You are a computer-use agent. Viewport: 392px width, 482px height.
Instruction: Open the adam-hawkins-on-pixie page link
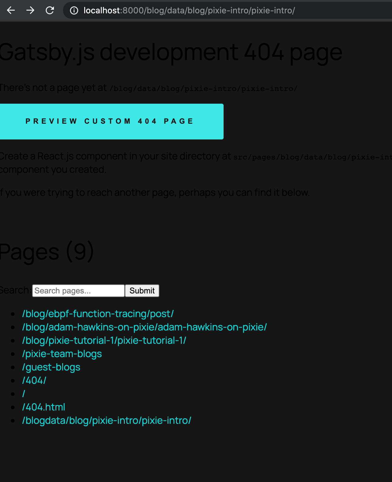[x=145, y=327]
